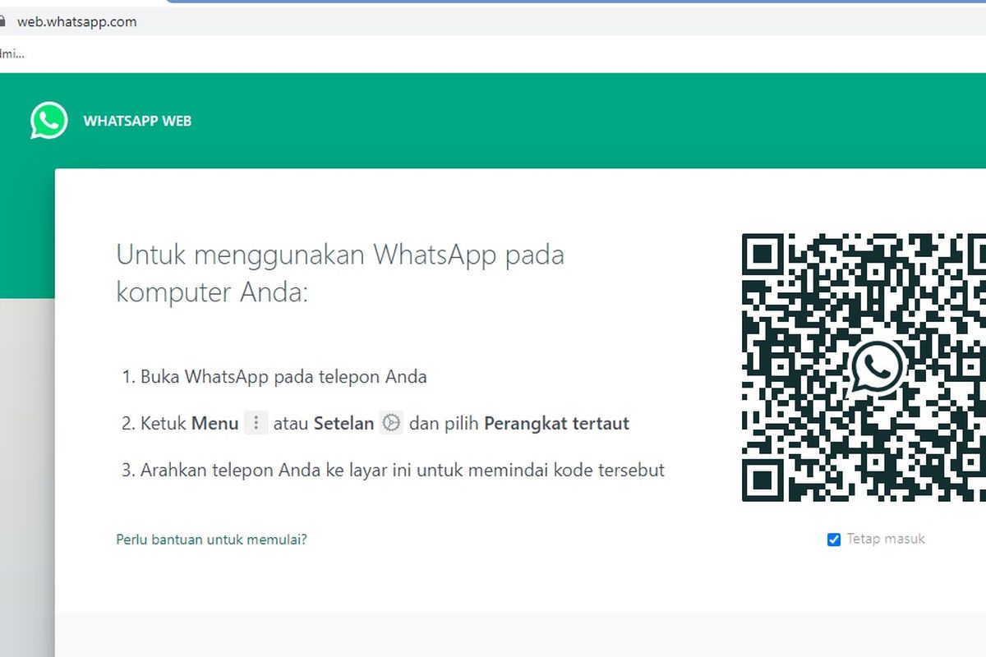986x657 pixels.
Task: Click the Setelan gear icon in step 2
Action: click(391, 423)
